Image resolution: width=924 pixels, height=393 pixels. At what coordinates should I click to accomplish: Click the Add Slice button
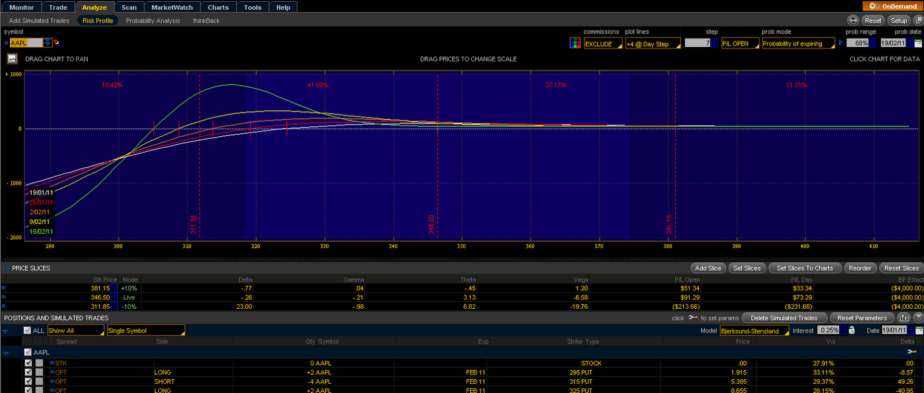(708, 268)
